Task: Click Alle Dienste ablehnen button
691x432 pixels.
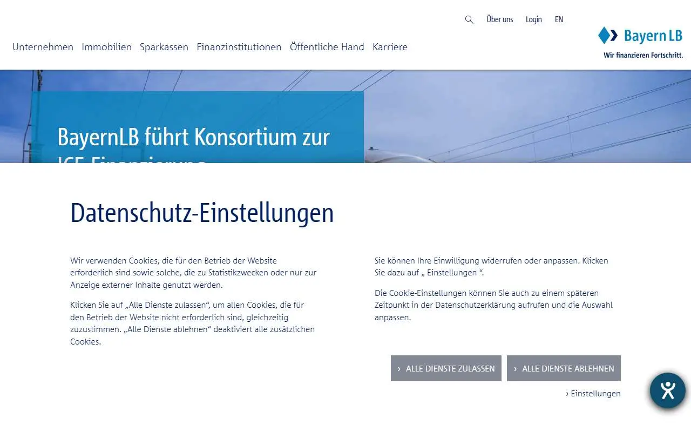Action: tap(564, 368)
